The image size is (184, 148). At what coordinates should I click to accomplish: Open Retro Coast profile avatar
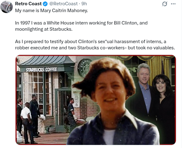(7, 7)
